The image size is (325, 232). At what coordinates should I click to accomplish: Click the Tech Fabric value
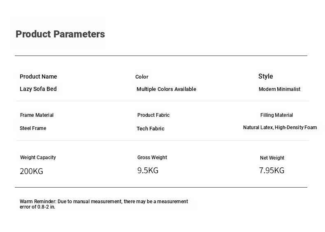[150, 129]
